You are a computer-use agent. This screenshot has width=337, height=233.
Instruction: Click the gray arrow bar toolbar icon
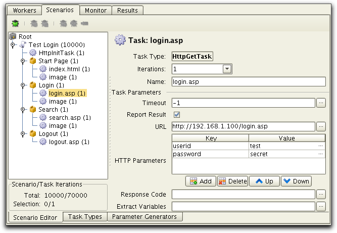click(84, 23)
